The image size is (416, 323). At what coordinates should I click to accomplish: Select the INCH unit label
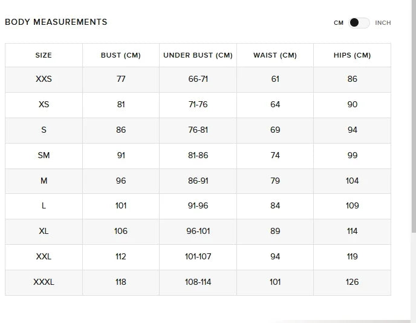tap(383, 23)
